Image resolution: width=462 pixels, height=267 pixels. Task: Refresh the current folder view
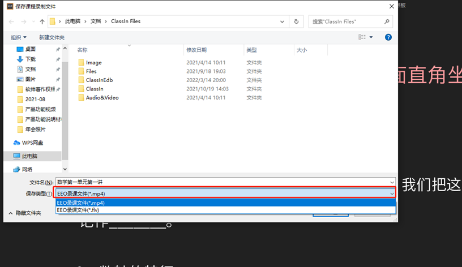coord(296,21)
